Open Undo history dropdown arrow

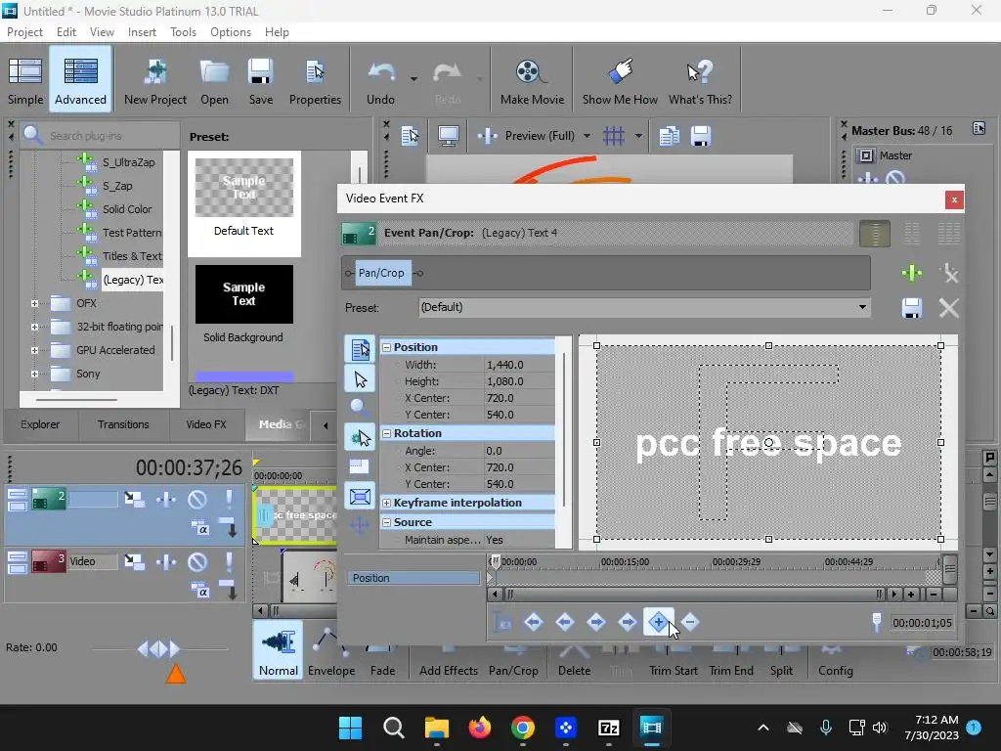(x=413, y=79)
